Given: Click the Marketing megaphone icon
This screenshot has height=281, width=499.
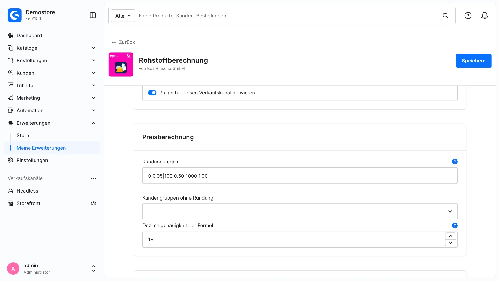Looking at the screenshot, I should [x=10, y=98].
